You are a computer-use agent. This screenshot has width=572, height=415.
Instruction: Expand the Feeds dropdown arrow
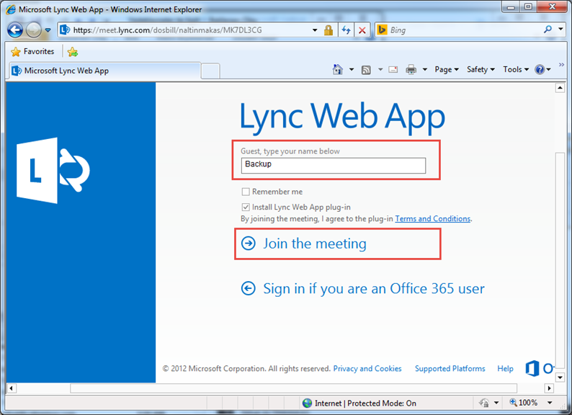point(380,69)
